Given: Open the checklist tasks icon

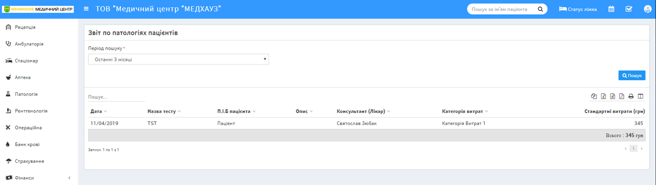Looking at the screenshot, I should (x=629, y=9).
